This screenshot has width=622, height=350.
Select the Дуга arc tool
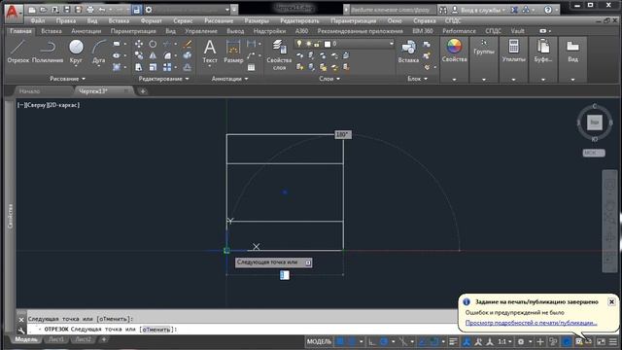click(x=99, y=52)
